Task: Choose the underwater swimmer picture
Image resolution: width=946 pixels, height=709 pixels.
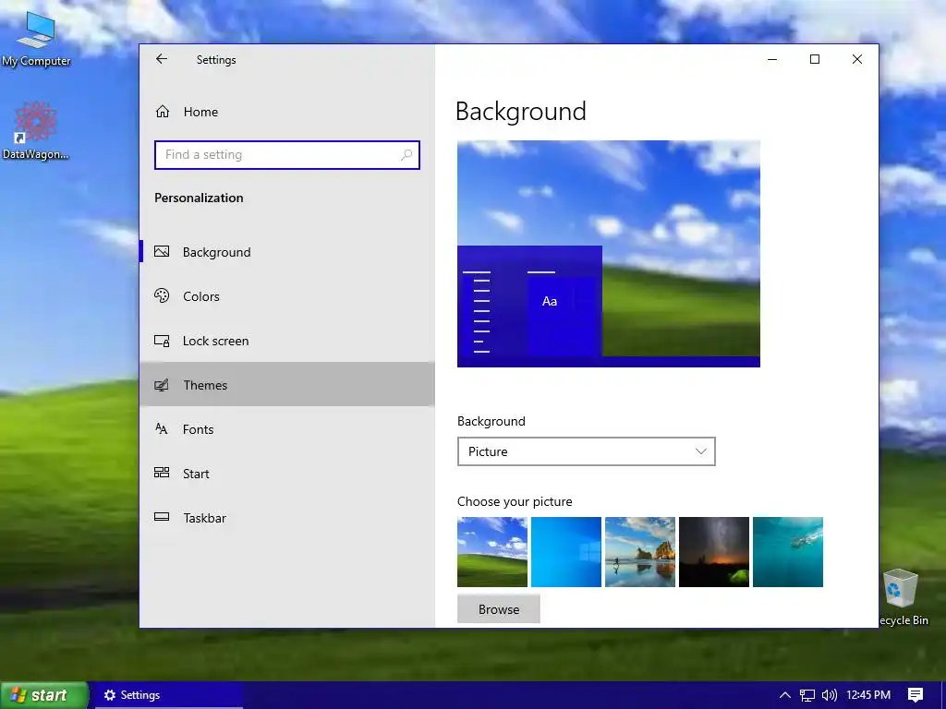Action: 788,552
